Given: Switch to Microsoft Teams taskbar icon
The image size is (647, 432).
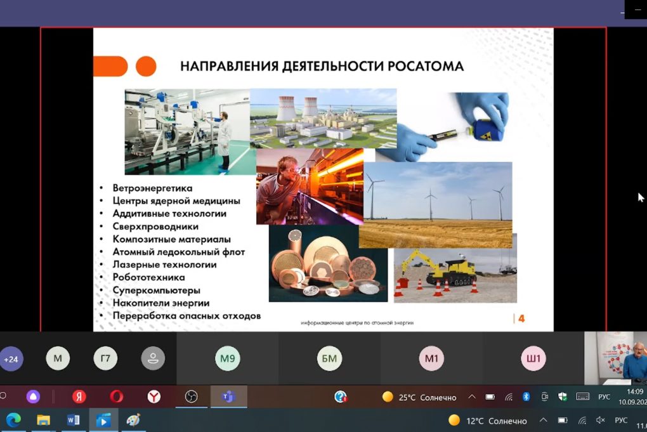Looking at the screenshot, I should click(x=228, y=396).
